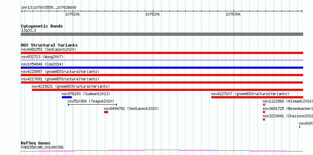
Task: Open the nsv4215621 (gnomADStructuralVariants) label
Action: tap(71, 86)
